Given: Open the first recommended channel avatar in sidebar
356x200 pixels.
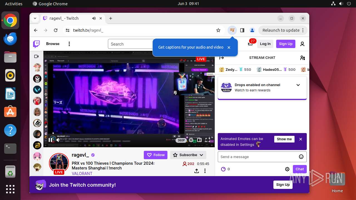Looking at the screenshot, I should pos(37,67).
